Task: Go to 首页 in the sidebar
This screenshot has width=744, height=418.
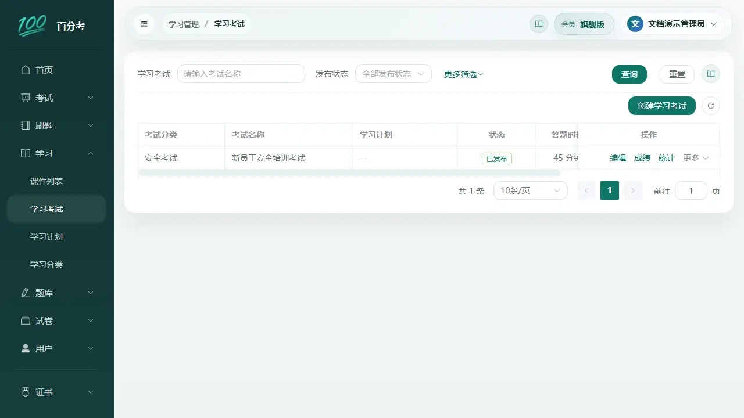Action: 57,70
